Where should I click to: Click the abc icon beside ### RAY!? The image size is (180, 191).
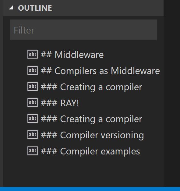tap(33, 102)
